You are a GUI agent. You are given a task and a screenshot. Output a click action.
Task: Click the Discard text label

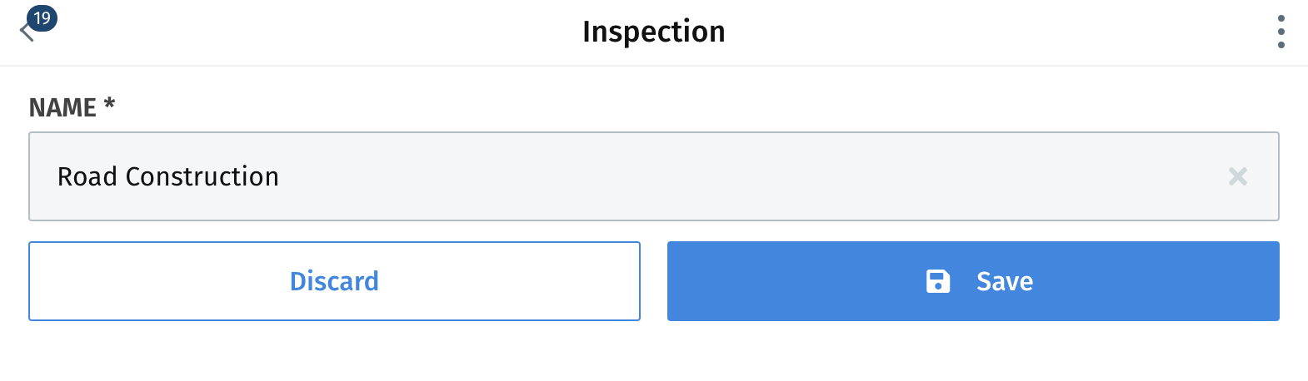coord(334,281)
